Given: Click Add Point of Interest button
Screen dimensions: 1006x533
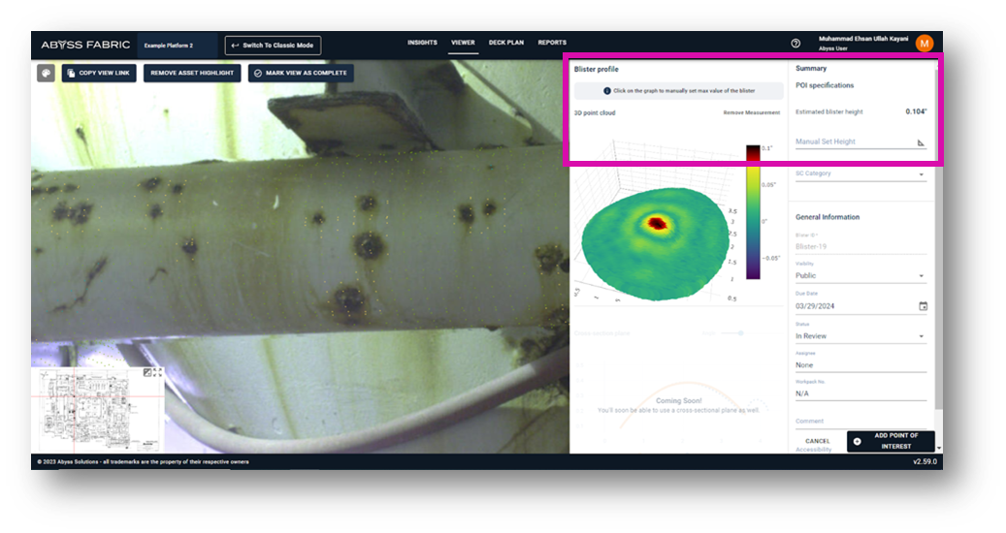Looking at the screenshot, I should click(x=890, y=441).
